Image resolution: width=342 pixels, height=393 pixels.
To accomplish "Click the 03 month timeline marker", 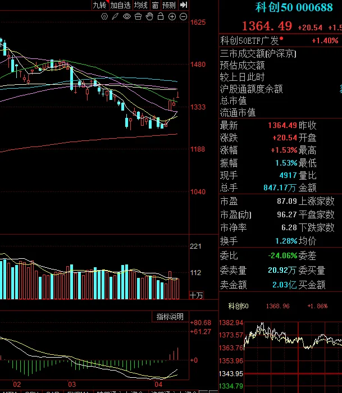I will click(72, 384).
